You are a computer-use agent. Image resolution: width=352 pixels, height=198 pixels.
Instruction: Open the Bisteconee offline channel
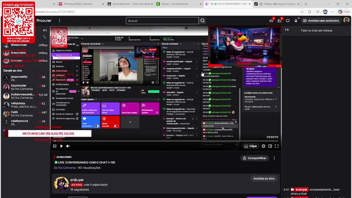point(25,45)
